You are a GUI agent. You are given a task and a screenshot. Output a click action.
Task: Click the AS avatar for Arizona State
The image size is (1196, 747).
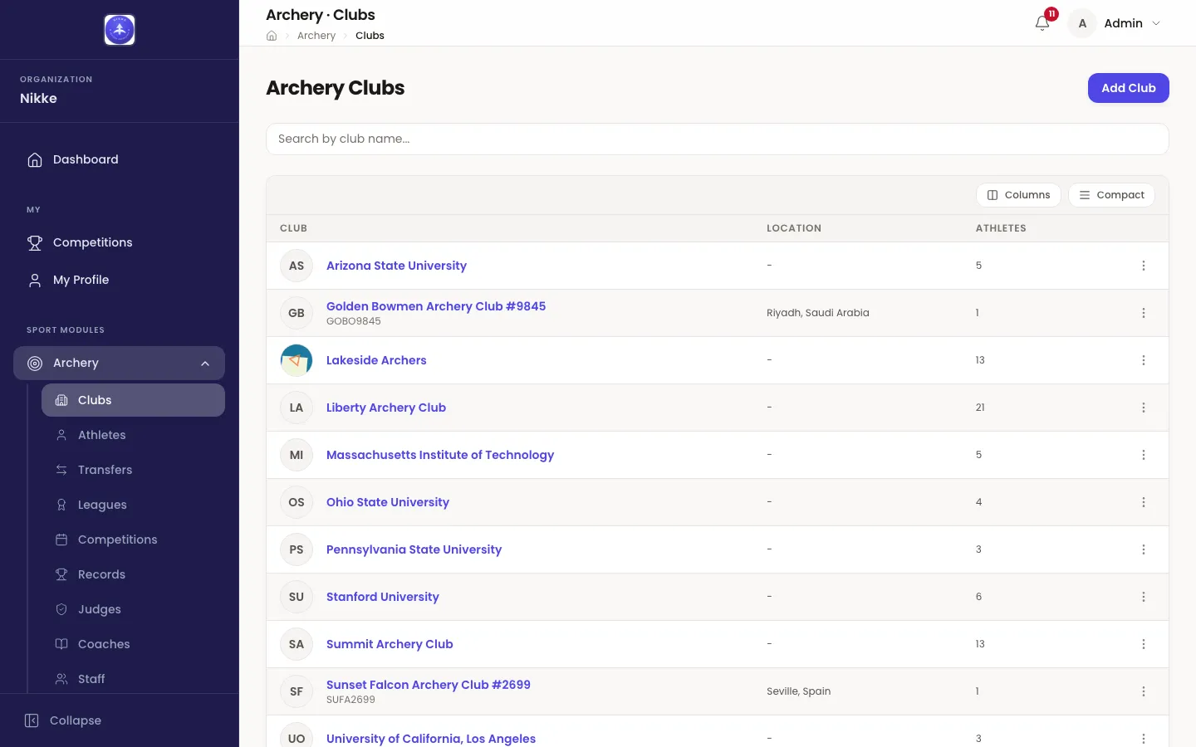297,266
